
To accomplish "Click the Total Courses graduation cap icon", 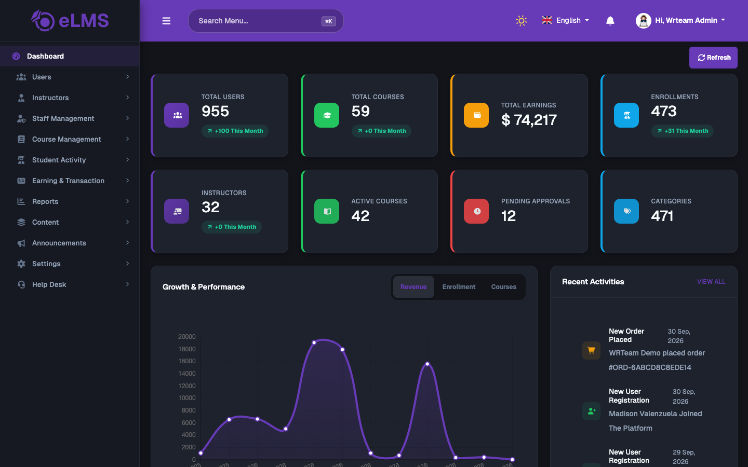I will coord(327,115).
